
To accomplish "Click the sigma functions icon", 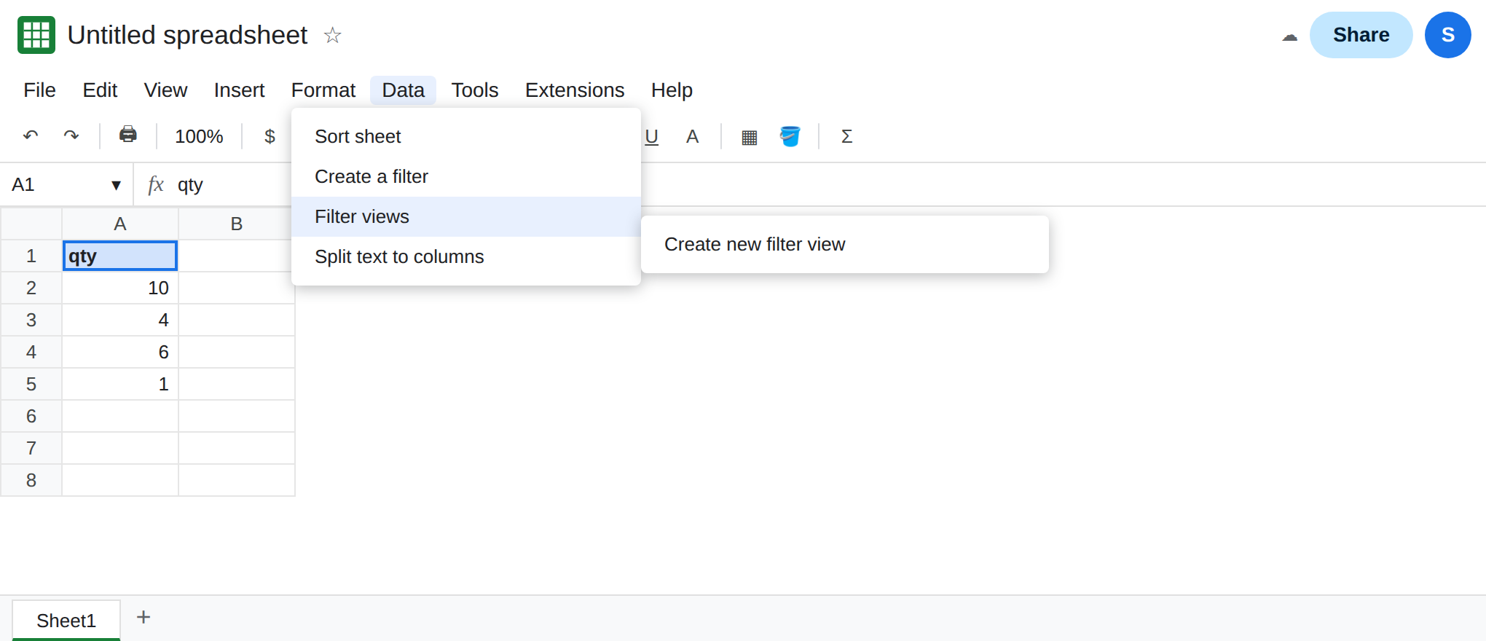I will pyautogui.click(x=846, y=136).
